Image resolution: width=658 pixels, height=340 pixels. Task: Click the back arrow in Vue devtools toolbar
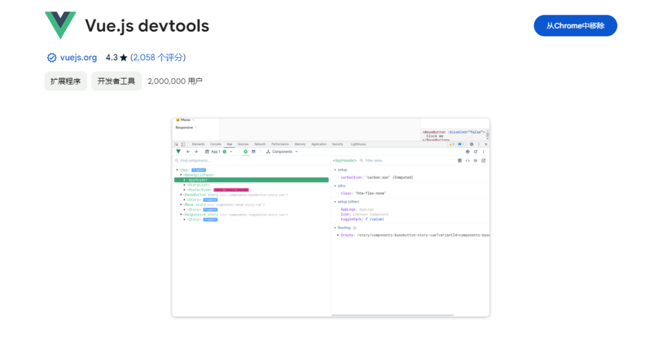pos(188,151)
